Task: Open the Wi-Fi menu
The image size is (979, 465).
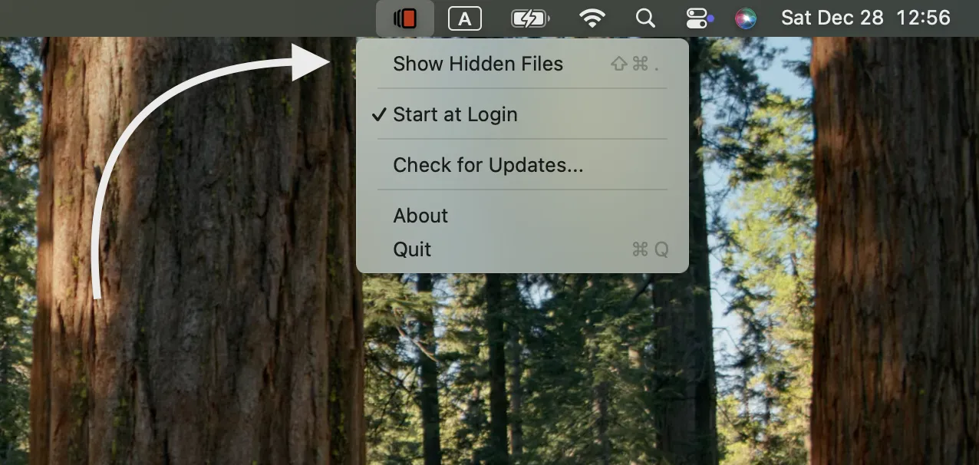Action: coord(592,18)
